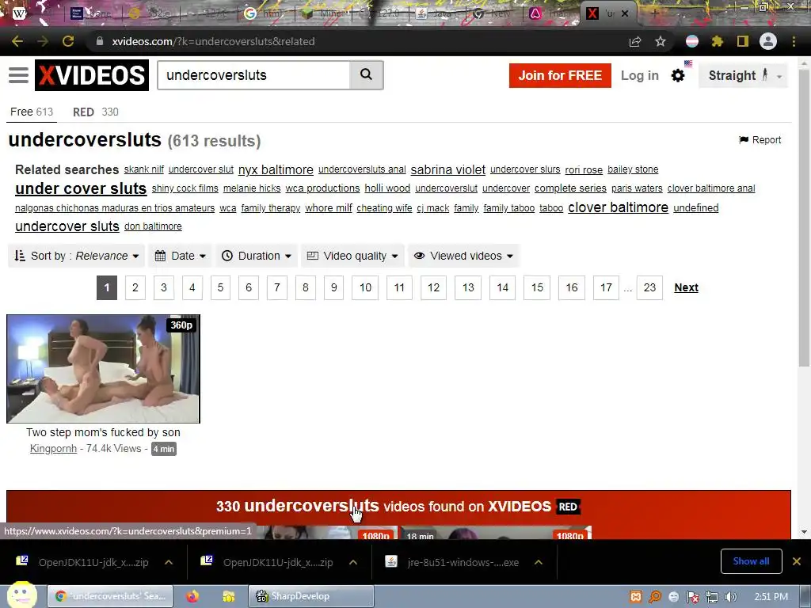Go back with the browser back arrow
This screenshot has width=811, height=608.
click(17, 41)
